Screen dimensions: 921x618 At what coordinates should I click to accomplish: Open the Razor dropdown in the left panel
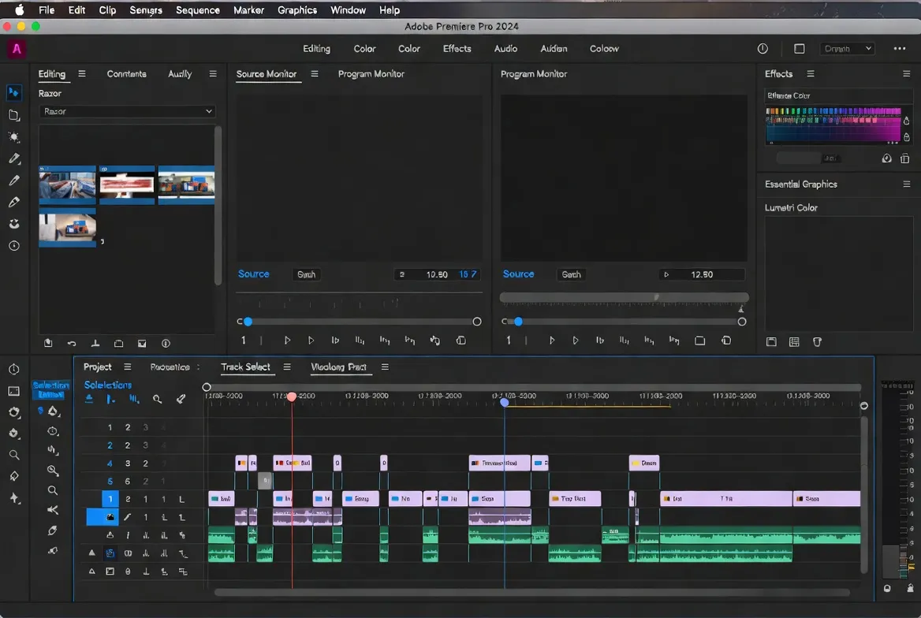tap(128, 111)
